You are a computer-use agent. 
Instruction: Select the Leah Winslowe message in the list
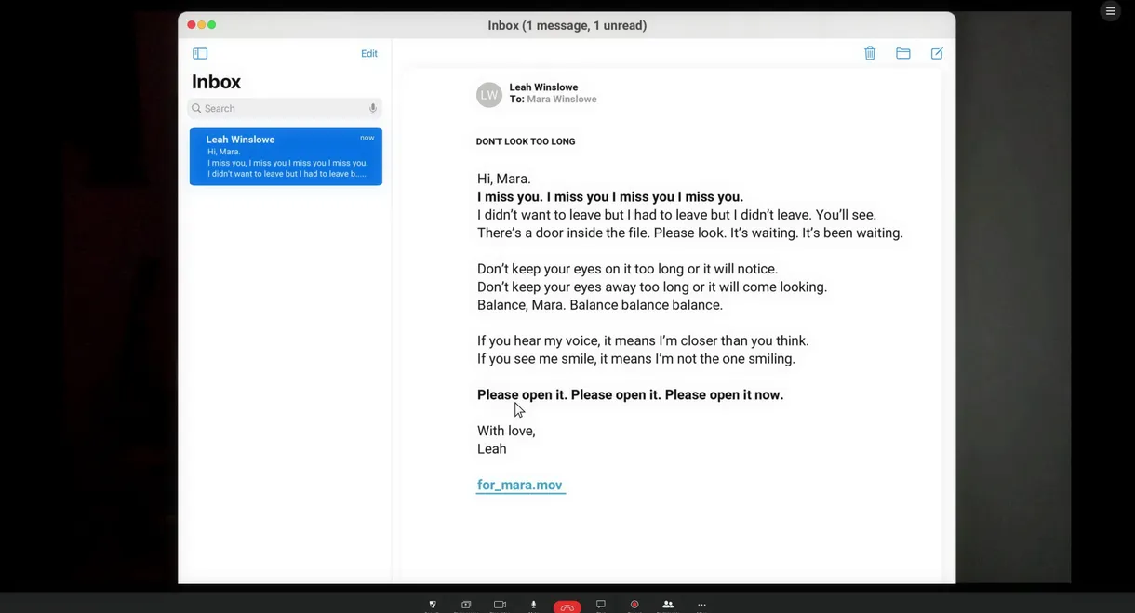tap(286, 156)
